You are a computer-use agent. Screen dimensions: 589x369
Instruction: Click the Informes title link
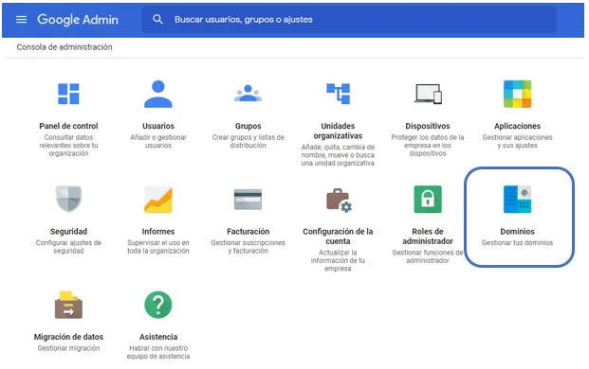pyautogui.click(x=158, y=232)
